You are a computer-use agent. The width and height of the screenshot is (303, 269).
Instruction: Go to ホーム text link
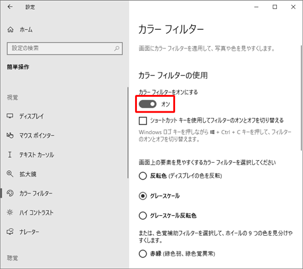click(26, 30)
